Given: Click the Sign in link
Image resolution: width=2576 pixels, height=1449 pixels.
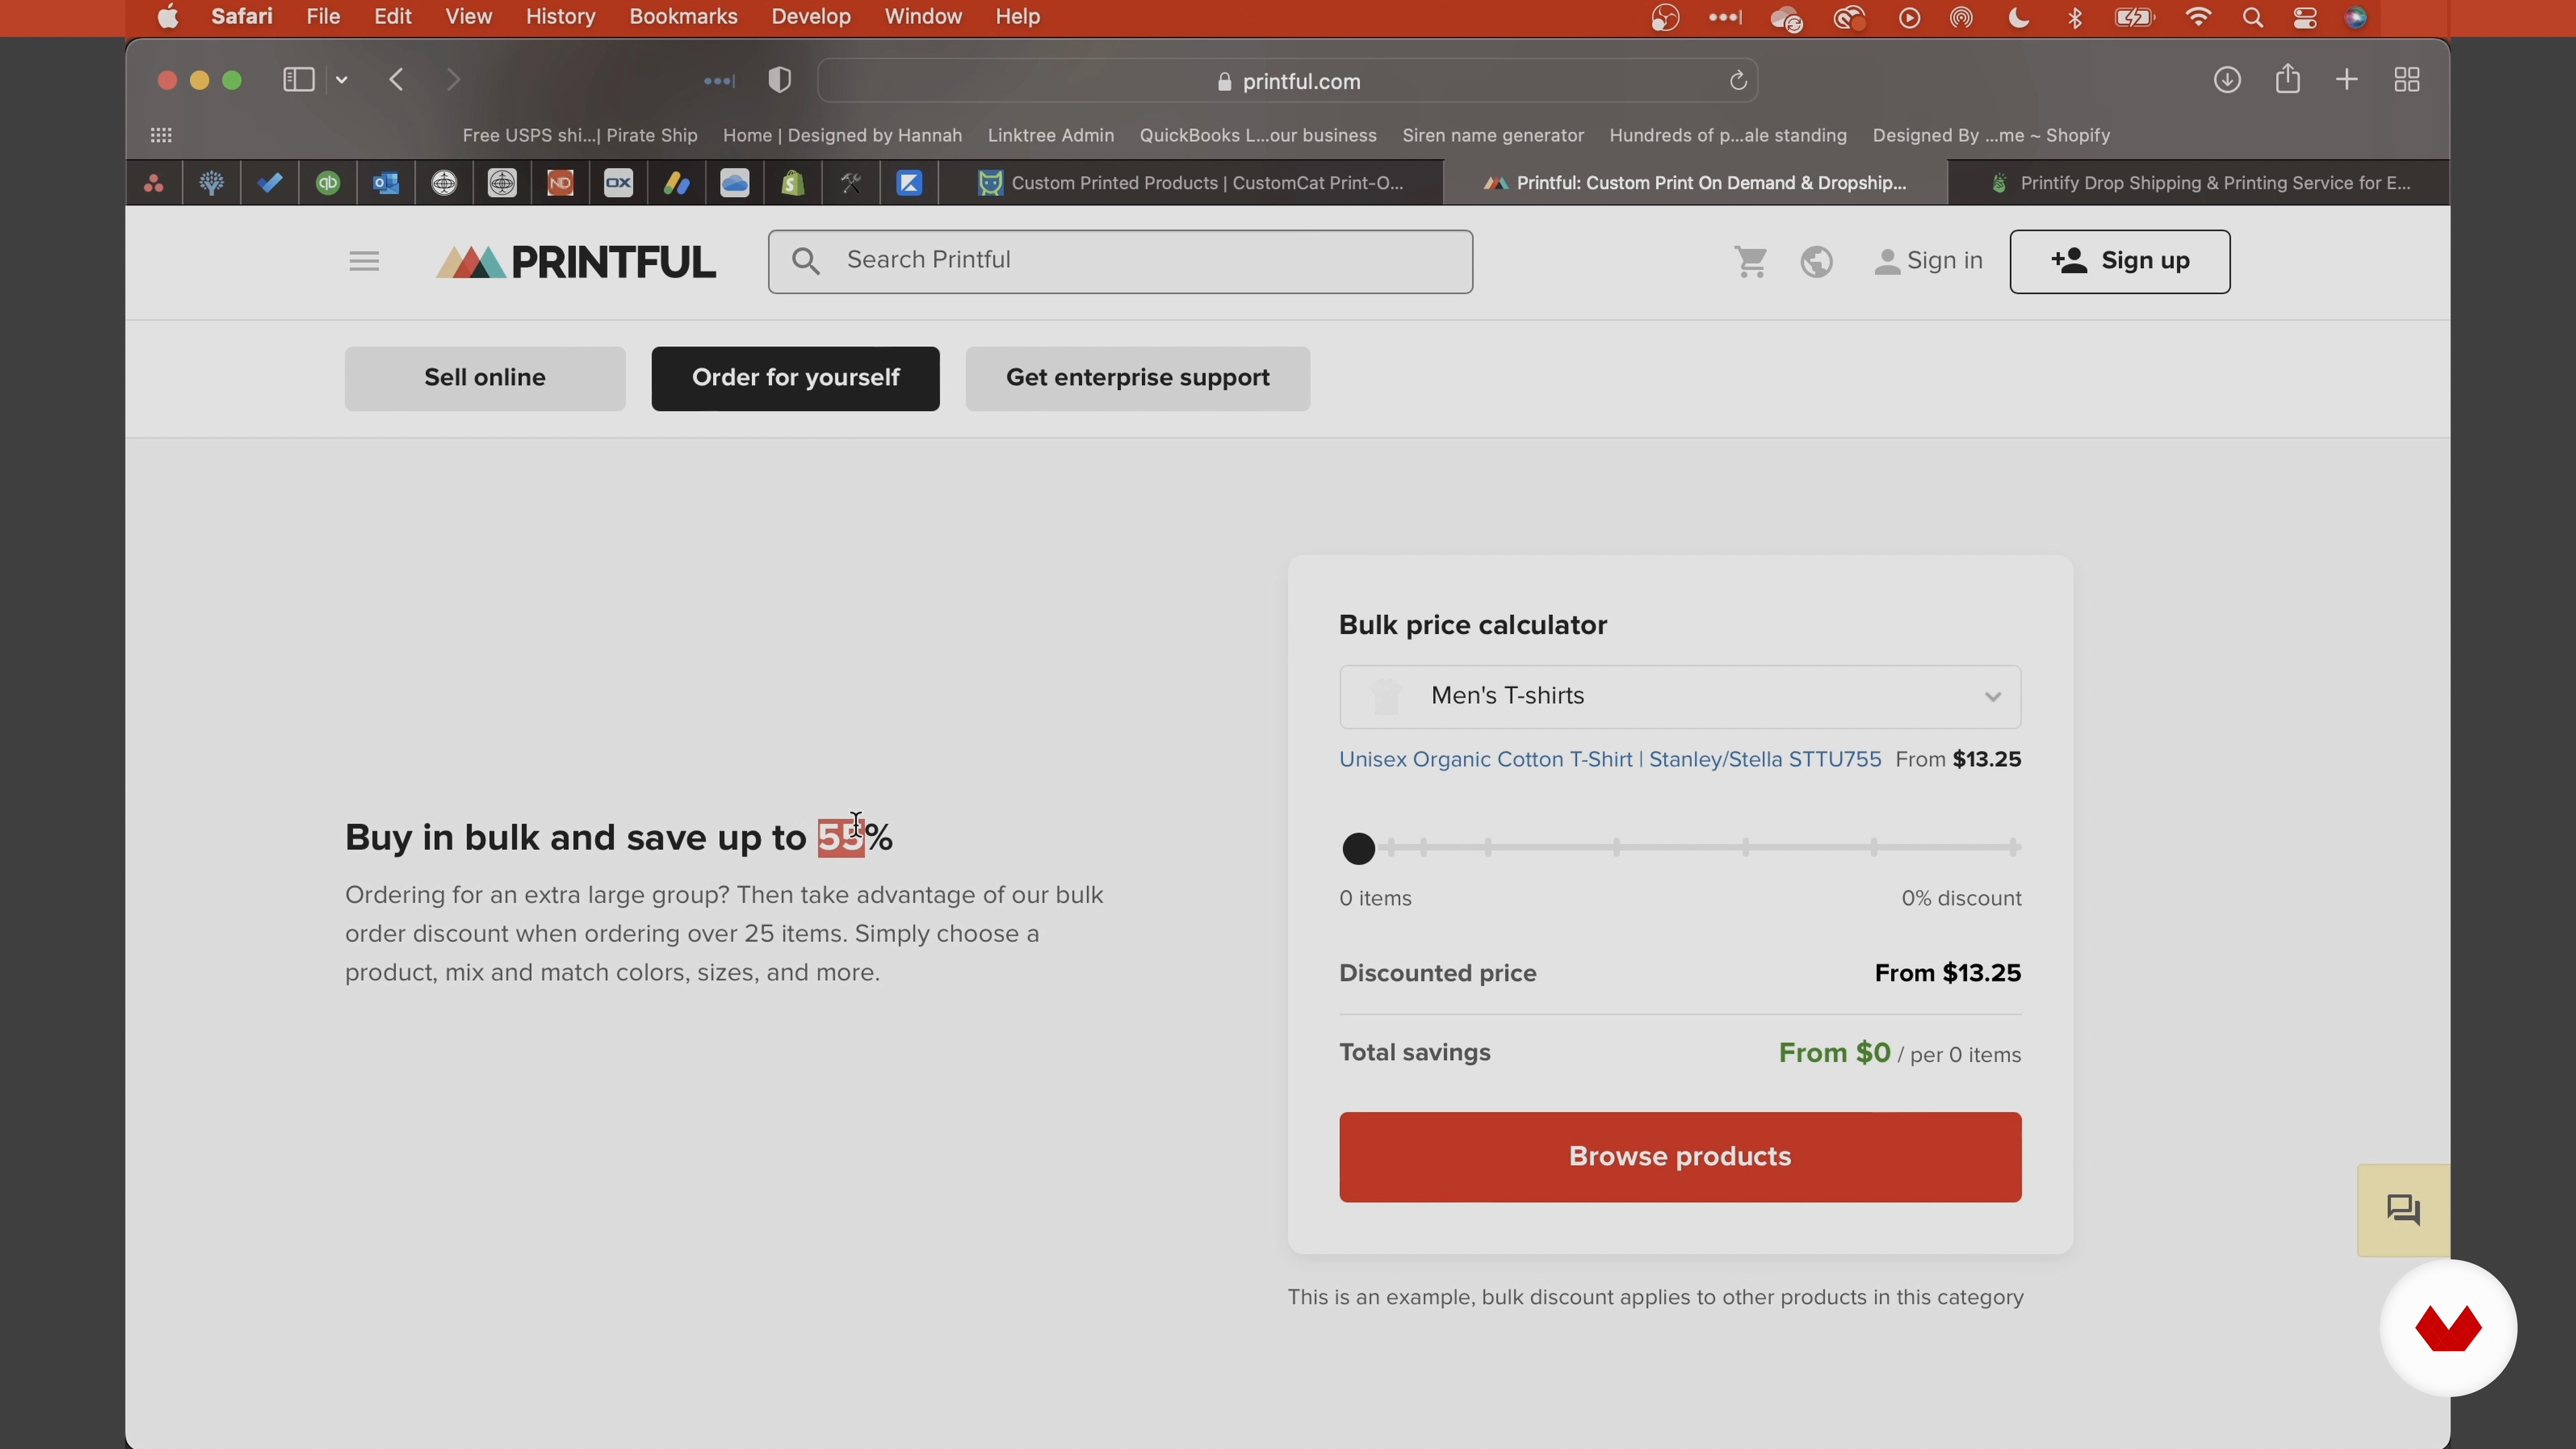Looking at the screenshot, I should 1929,261.
